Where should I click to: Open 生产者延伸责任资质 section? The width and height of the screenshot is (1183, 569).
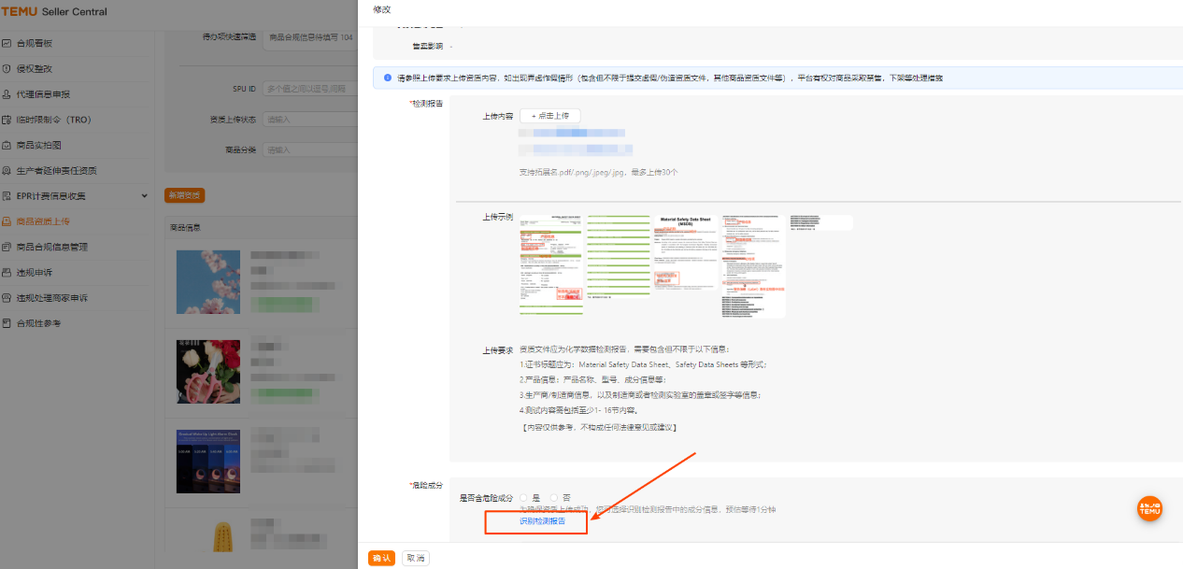(56, 170)
